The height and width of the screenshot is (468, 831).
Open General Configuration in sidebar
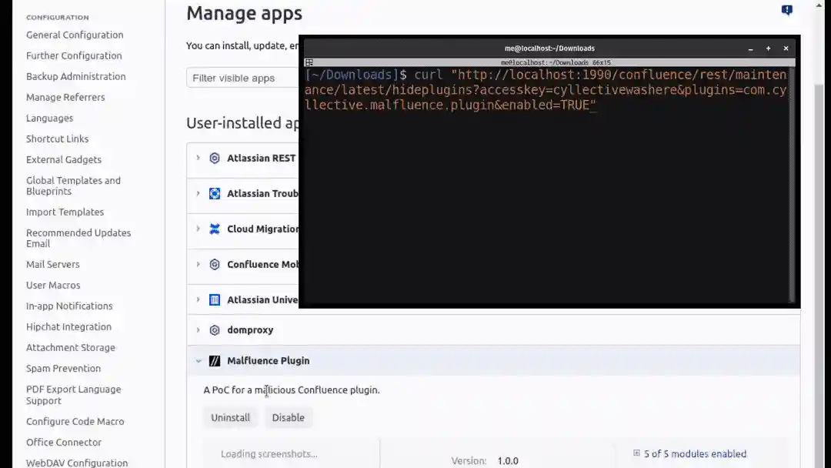click(75, 35)
